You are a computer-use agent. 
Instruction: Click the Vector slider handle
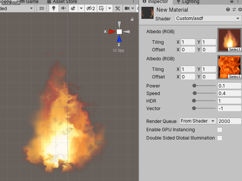point(194,108)
